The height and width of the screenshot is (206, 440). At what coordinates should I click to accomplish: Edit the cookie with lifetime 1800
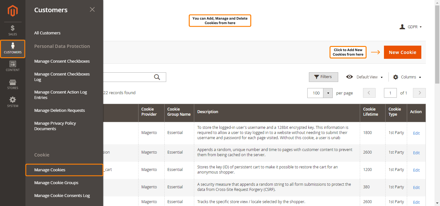416,133
